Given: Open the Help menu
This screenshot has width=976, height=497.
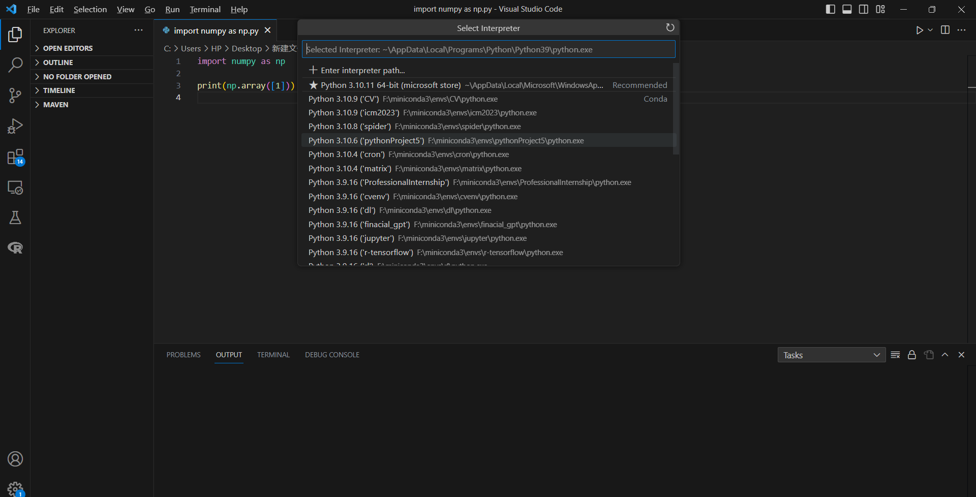Looking at the screenshot, I should point(239,9).
